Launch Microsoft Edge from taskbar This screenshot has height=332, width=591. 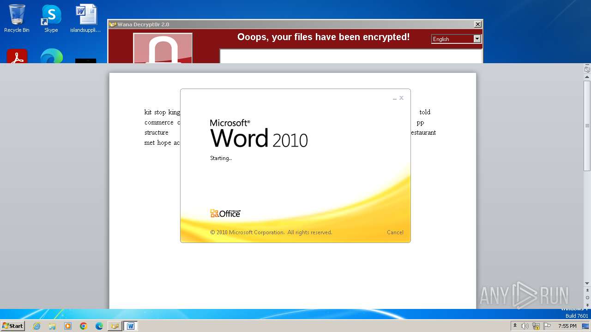(x=99, y=326)
